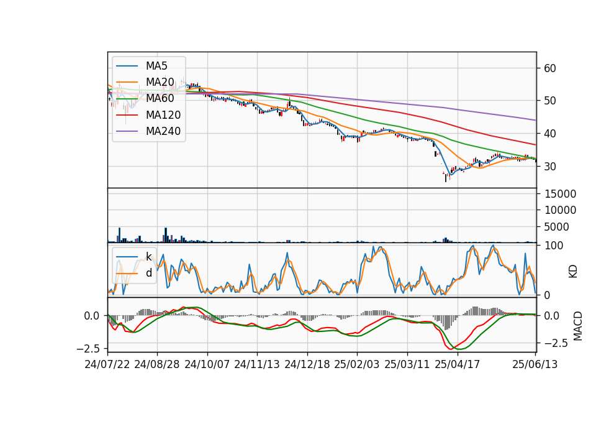This screenshot has height=429, width=596.
Task: Click the k label in KD legend
Action: pyautogui.click(x=148, y=257)
